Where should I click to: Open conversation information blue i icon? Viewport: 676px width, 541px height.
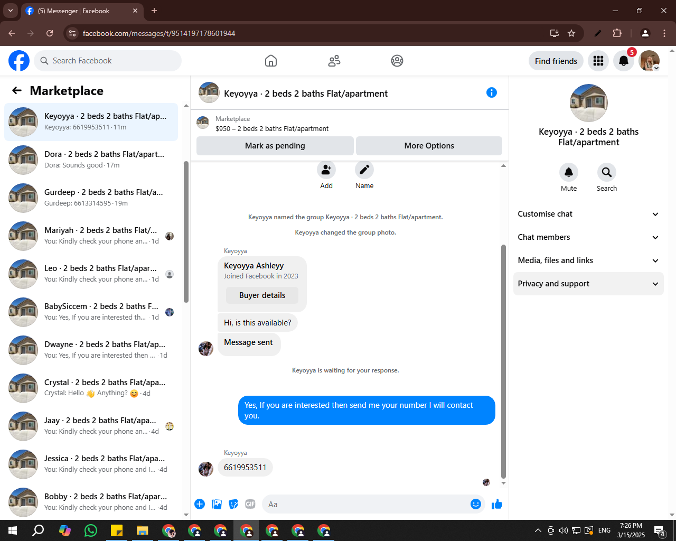tap(492, 92)
